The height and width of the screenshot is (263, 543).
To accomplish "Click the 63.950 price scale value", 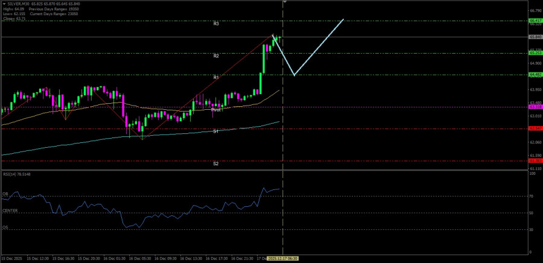I will pos(535,90).
